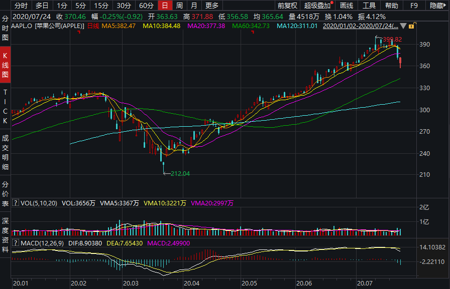
Task: Click the 隐藏 hide arrow button
Action: [437, 6]
